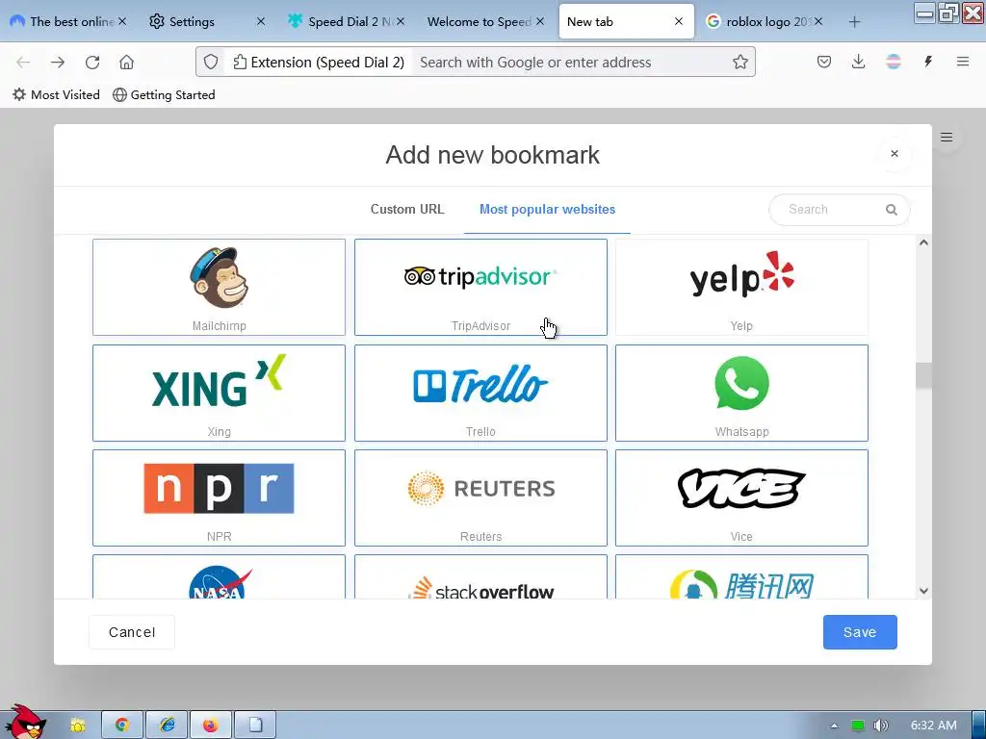This screenshot has width=986, height=739.
Task: Select the Xing website tile
Action: point(219,393)
